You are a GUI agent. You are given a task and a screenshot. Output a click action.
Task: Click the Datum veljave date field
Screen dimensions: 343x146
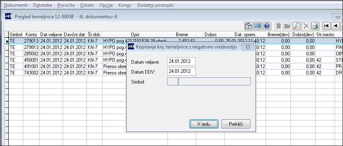[181, 62]
